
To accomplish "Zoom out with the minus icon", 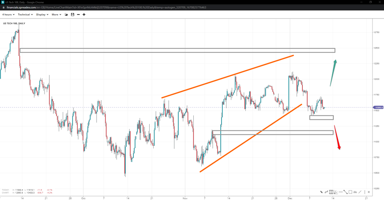I will pos(78,15).
